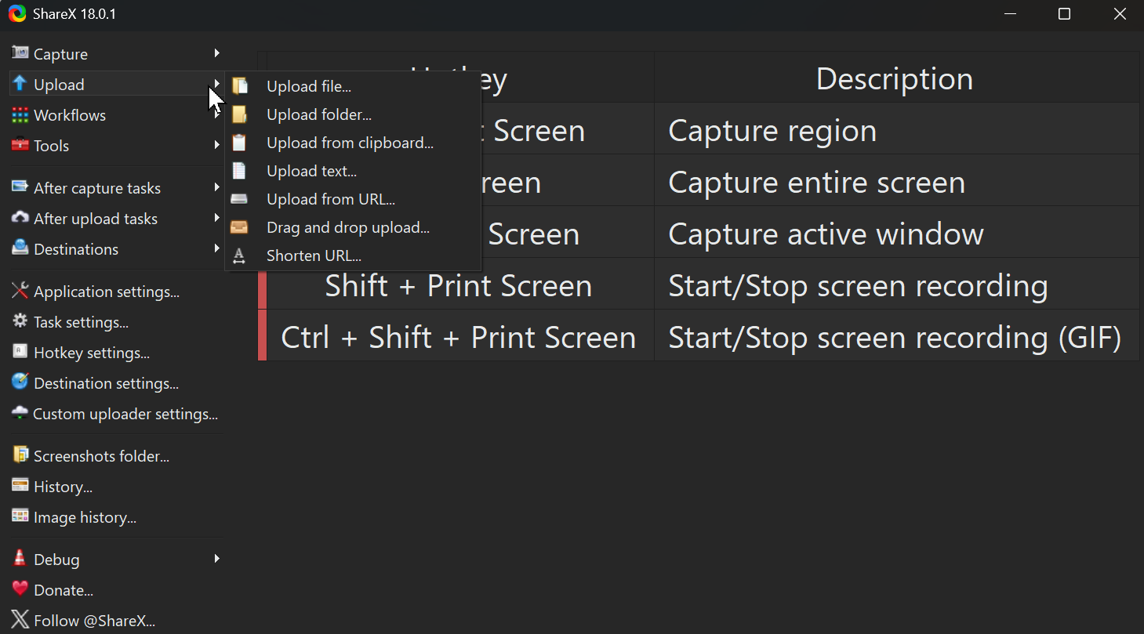This screenshot has width=1144, height=634.
Task: Open the Workflows menu item
Action: click(x=116, y=115)
